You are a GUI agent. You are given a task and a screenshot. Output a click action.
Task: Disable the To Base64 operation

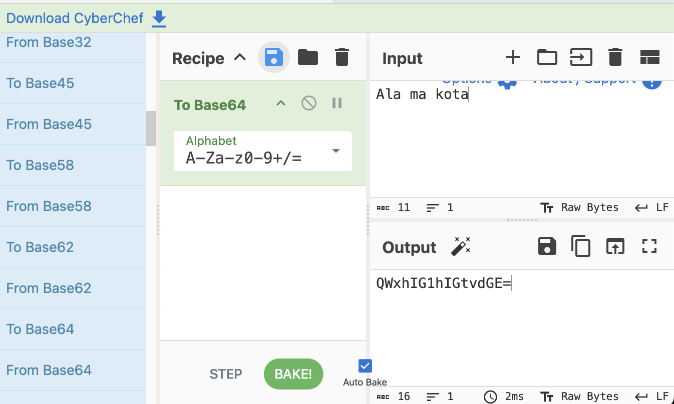[308, 103]
